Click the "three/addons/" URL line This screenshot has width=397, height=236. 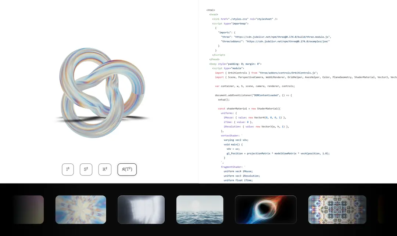click(x=275, y=41)
